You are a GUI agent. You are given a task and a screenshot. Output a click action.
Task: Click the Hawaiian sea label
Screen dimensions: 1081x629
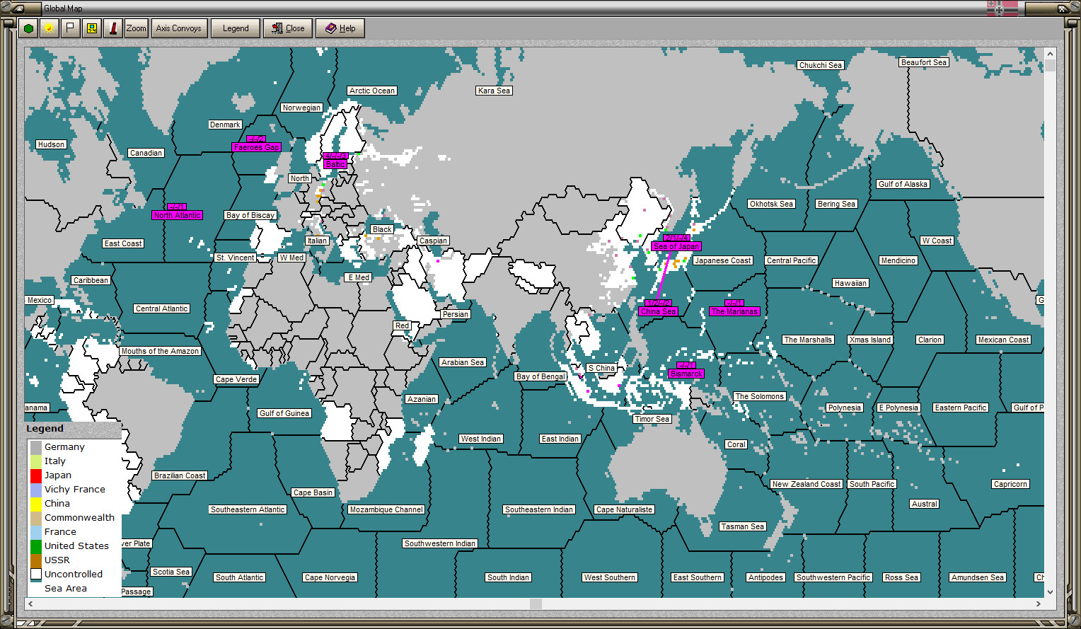850,283
